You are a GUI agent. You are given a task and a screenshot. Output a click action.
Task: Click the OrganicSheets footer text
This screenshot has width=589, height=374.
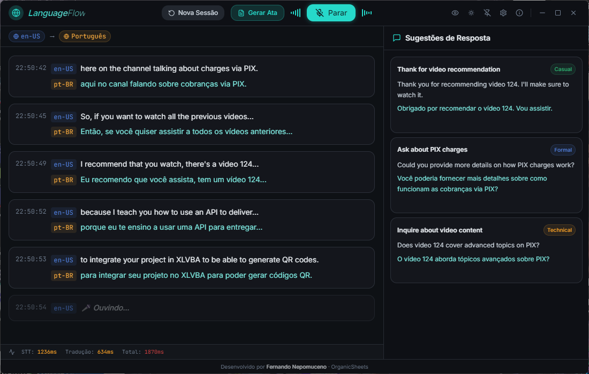click(x=349, y=367)
